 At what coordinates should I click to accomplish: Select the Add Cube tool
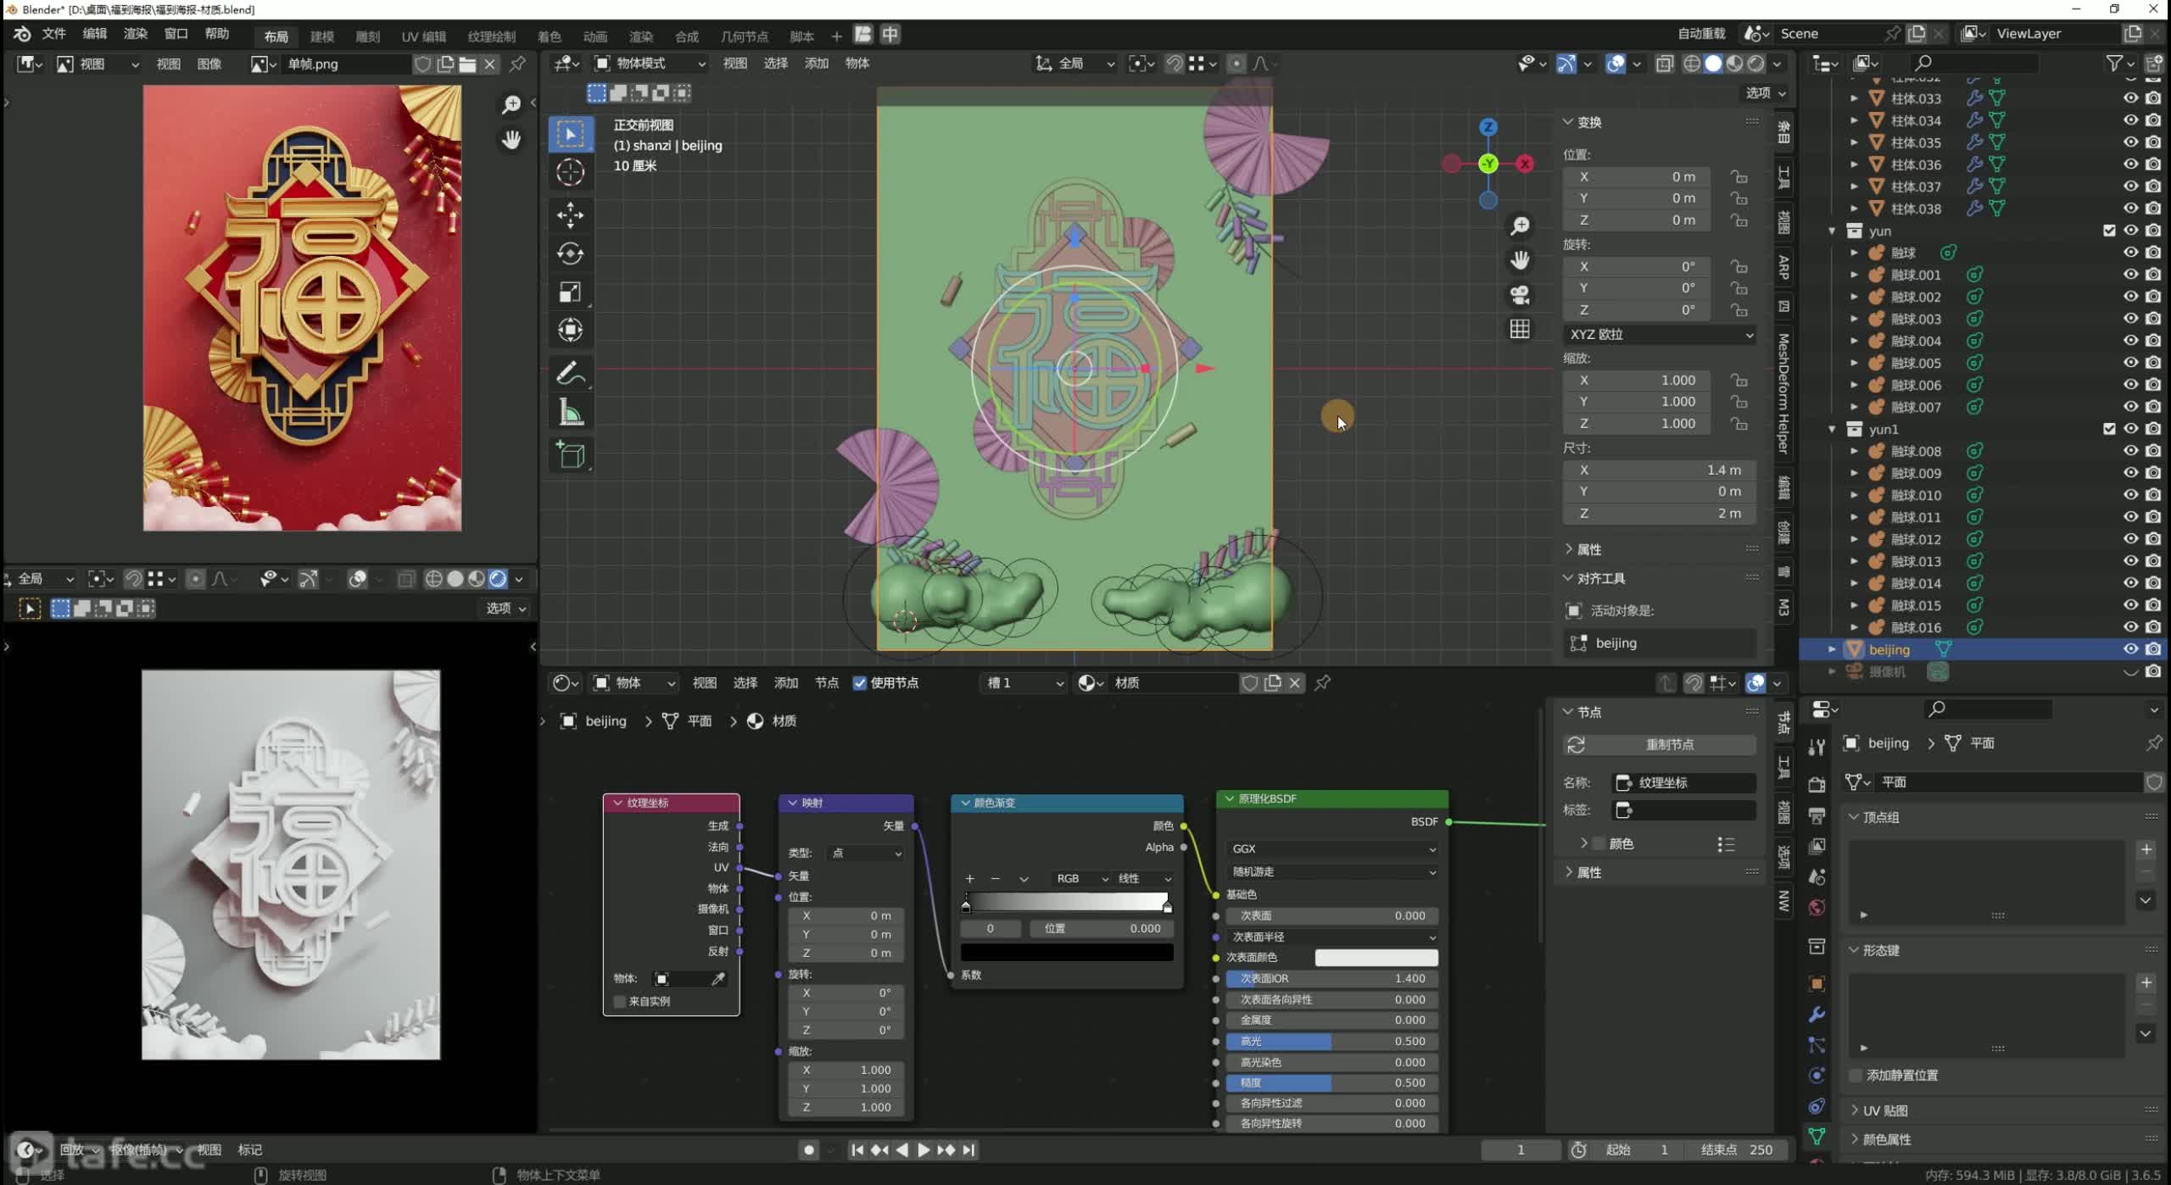570,455
